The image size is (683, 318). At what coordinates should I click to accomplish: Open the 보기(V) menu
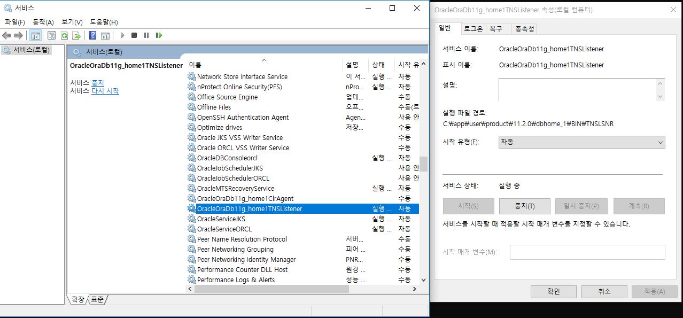click(x=72, y=22)
